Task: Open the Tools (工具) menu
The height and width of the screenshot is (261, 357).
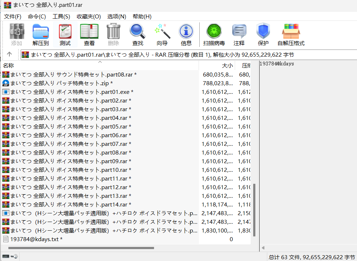Action: [x=61, y=17]
